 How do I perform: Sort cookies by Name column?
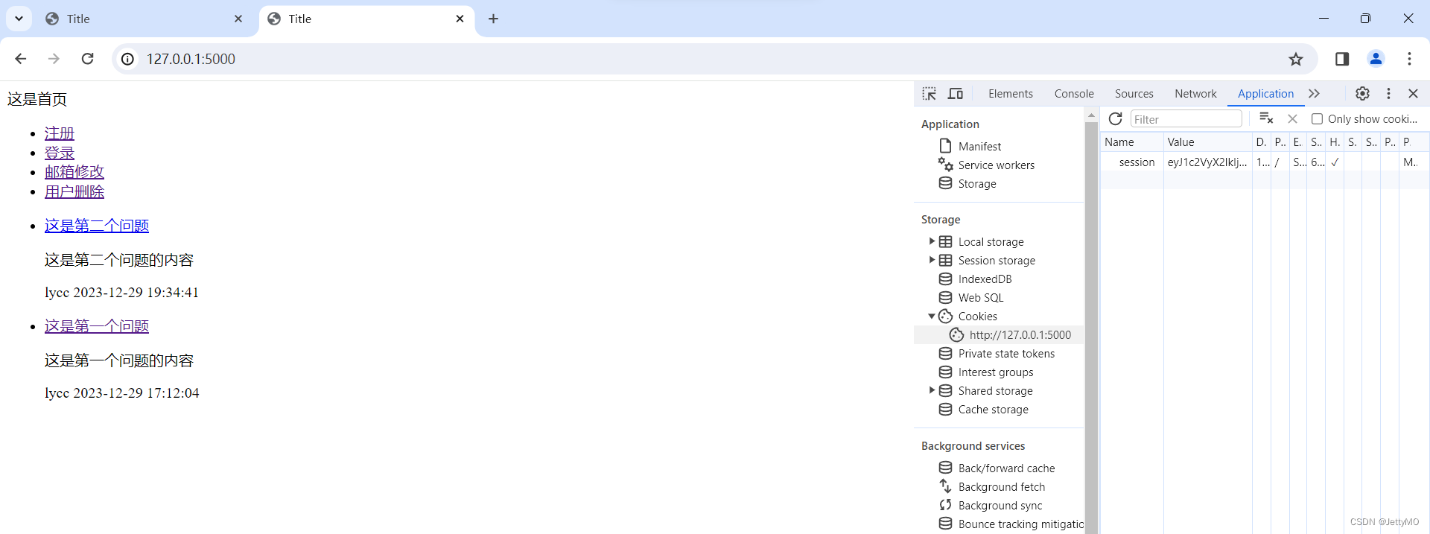(x=1132, y=142)
